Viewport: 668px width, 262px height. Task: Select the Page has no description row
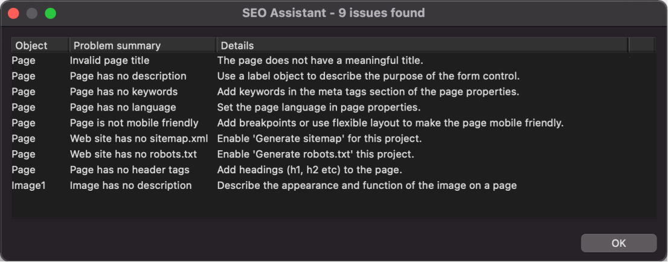tap(333, 76)
